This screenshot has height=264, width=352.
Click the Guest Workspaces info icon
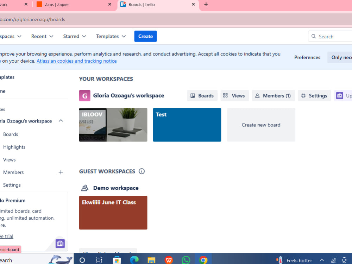click(x=142, y=171)
